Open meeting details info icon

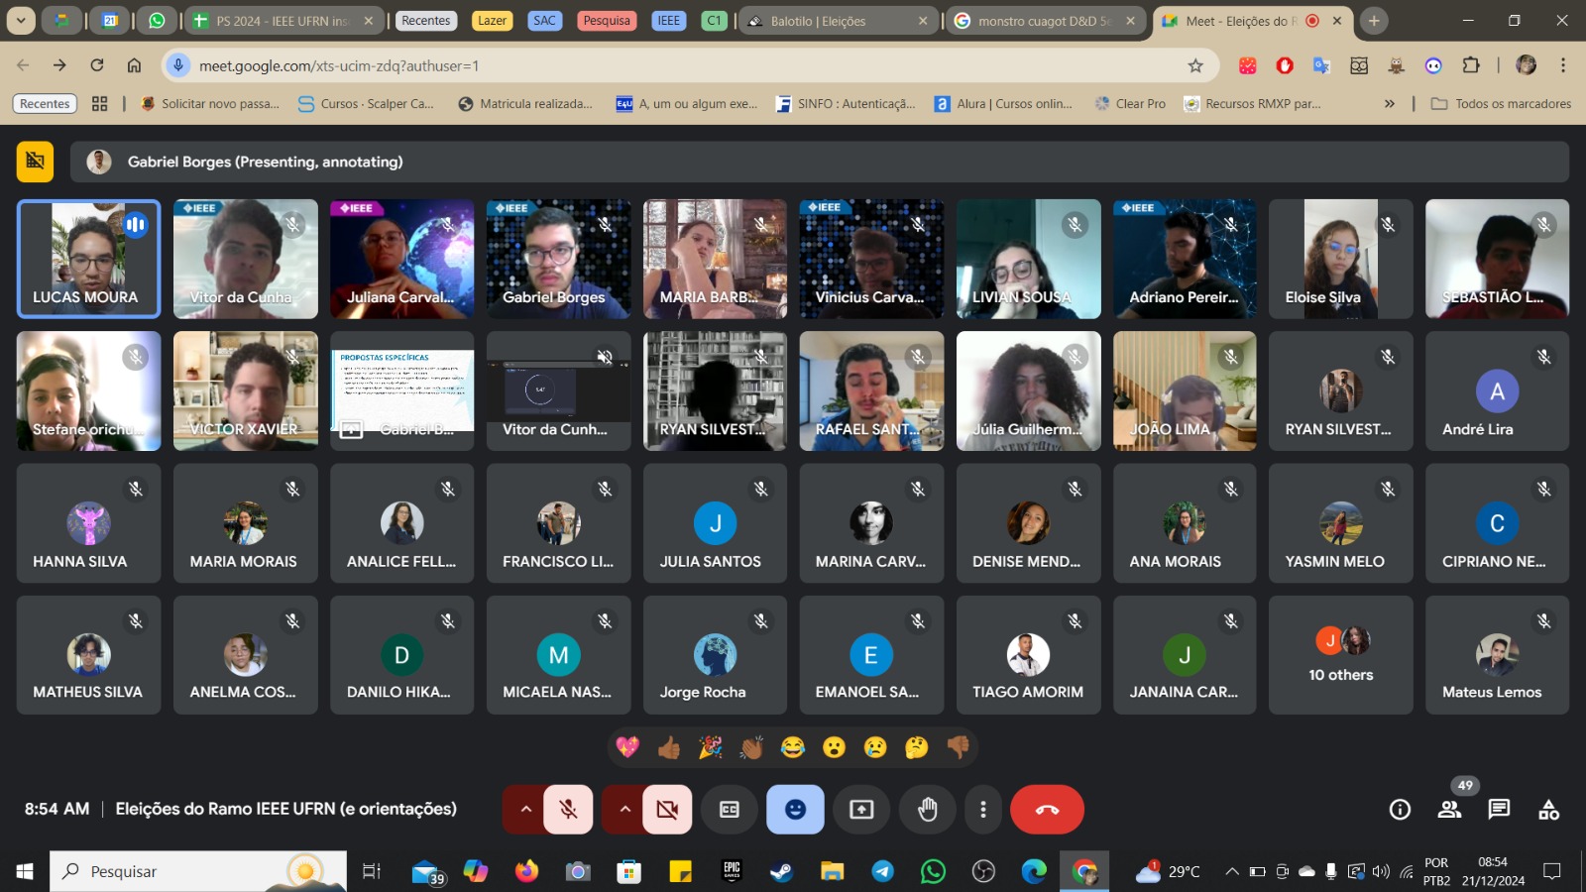(x=1400, y=810)
